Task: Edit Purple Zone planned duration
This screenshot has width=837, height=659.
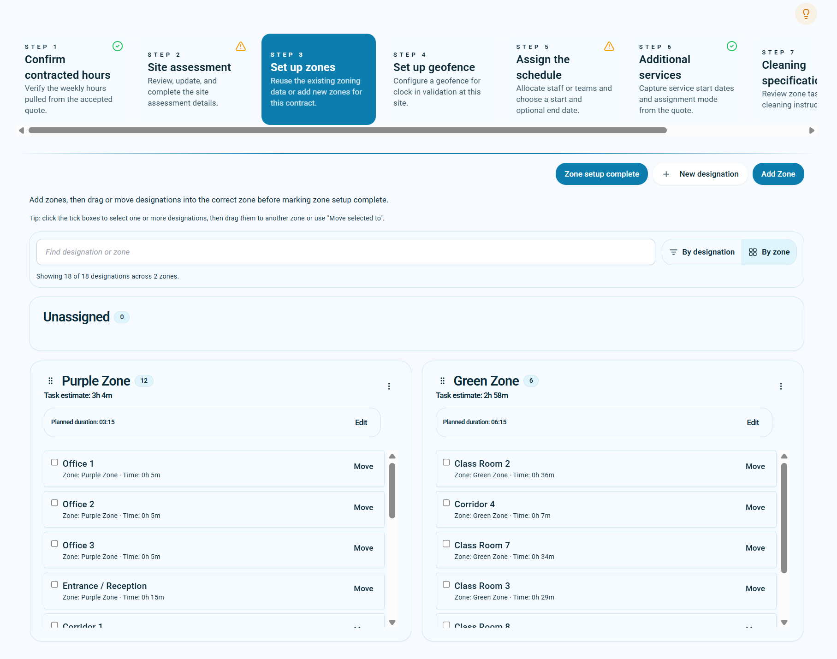Action: [x=361, y=422]
